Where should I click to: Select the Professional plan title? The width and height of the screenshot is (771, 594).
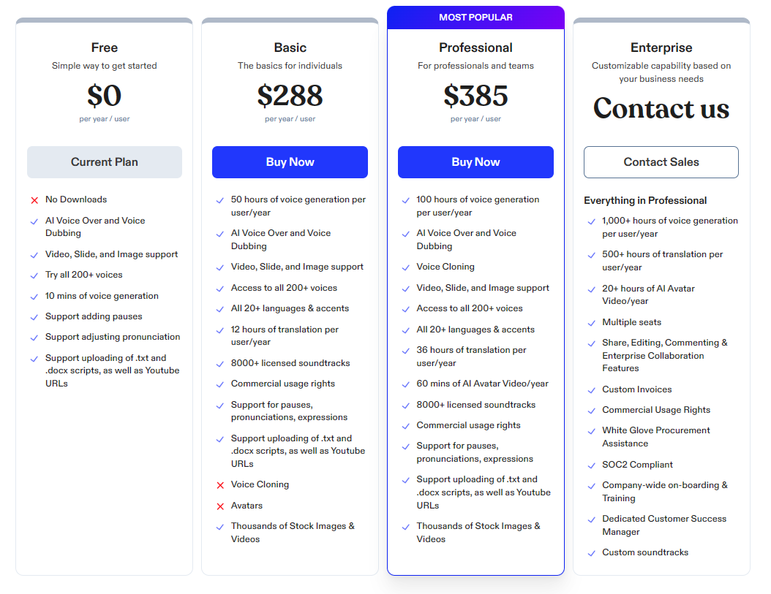pos(475,47)
